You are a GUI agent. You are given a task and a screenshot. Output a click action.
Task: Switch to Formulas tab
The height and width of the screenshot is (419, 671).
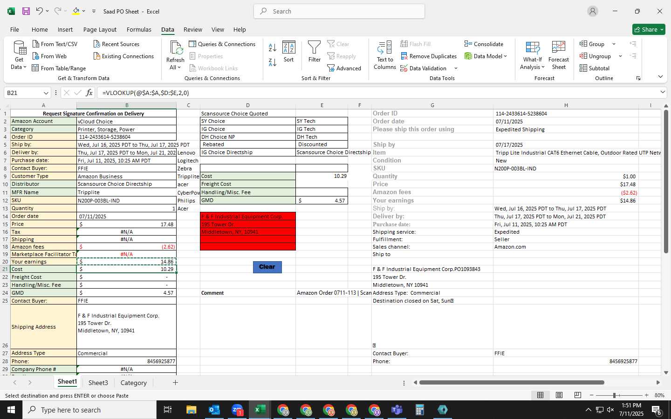pos(139,29)
